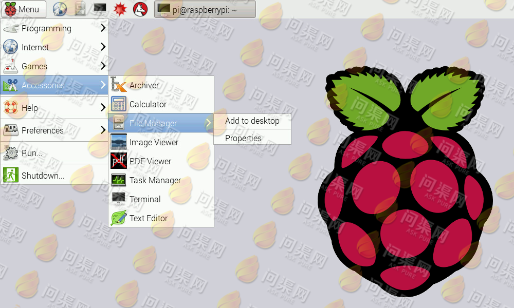The width and height of the screenshot is (514, 308).
Task: Open Terminal from the Accessories submenu
Action: point(161,199)
